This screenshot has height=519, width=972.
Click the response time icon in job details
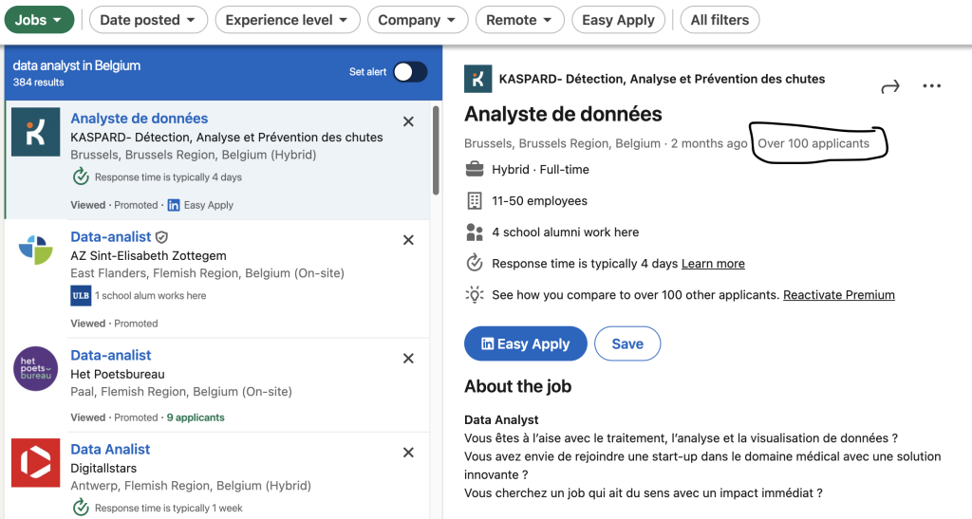pos(475,263)
